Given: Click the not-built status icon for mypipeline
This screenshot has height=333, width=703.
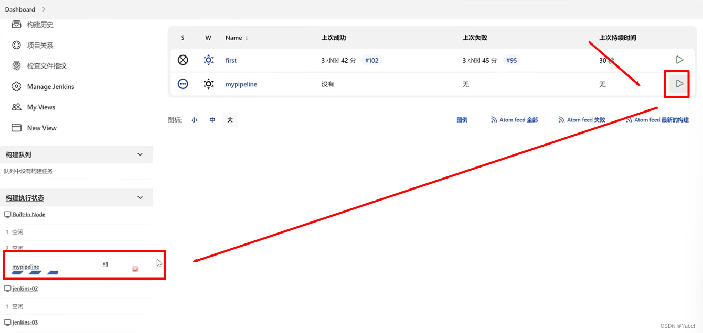Looking at the screenshot, I should 183,84.
